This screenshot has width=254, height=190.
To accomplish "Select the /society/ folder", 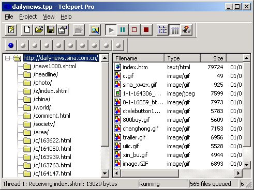I will point(44,124).
